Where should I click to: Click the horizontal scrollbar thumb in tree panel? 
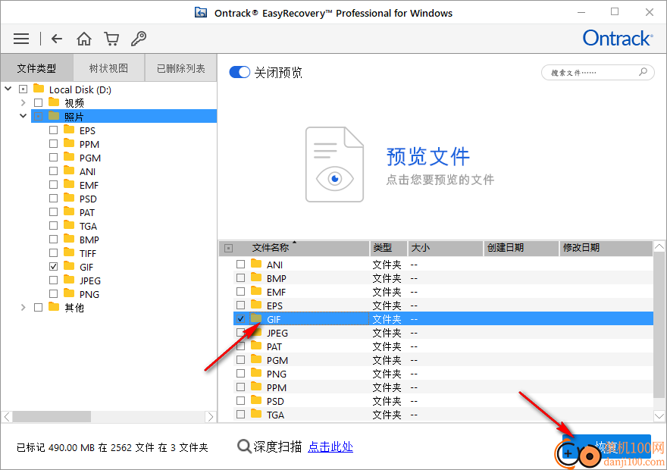[x=52, y=417]
